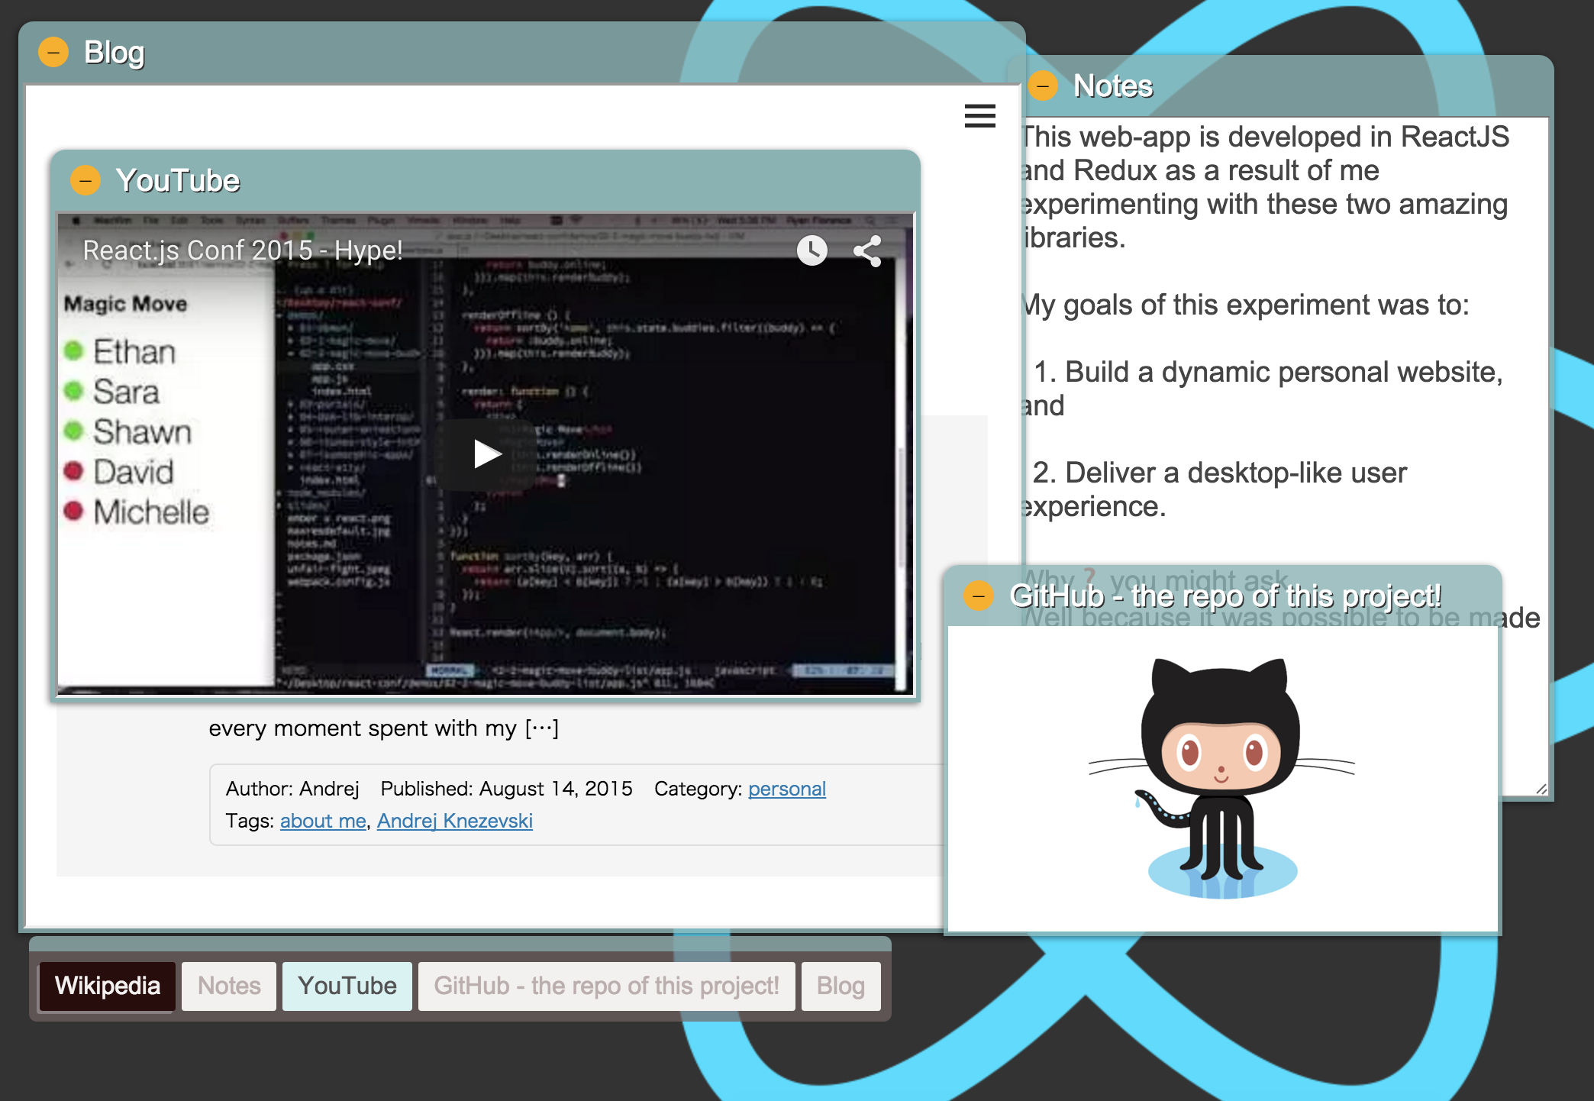
Task: Open the 'Andrej Knezevski' tag link
Action: click(455, 821)
